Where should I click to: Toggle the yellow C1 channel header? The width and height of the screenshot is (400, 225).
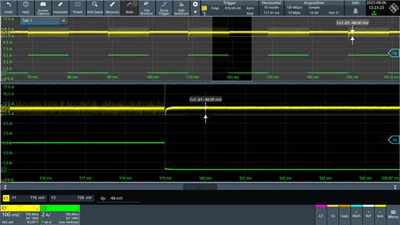(20, 208)
